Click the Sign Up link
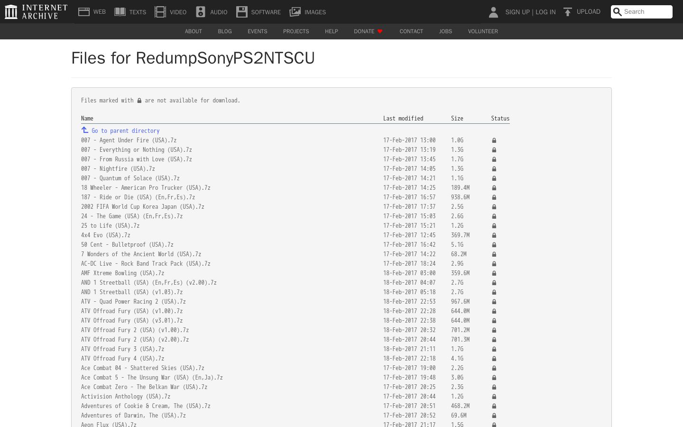The height and width of the screenshot is (427, 683). (517, 12)
